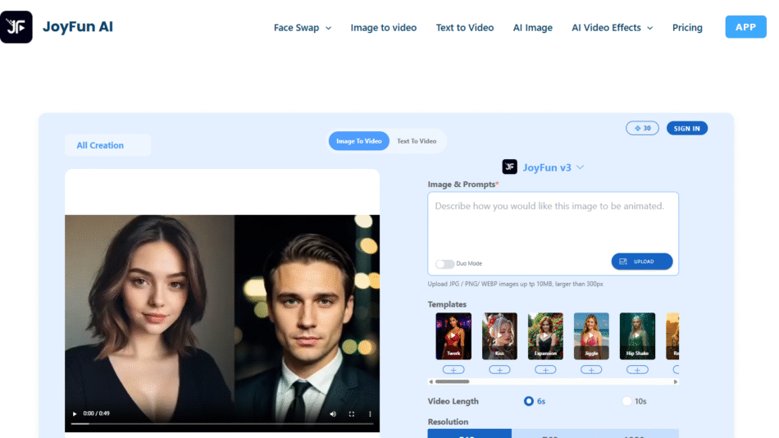Mute the video with the speaker icon

(333, 414)
